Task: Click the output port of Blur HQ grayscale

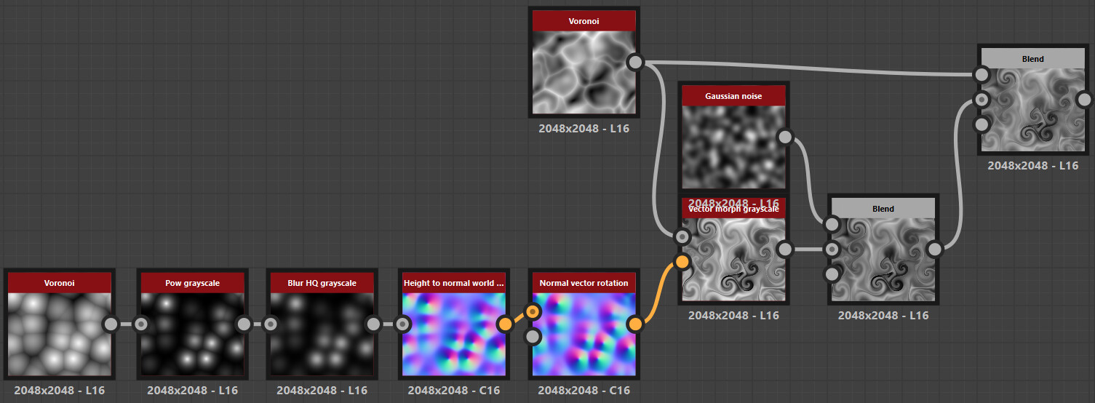Action: tap(373, 324)
